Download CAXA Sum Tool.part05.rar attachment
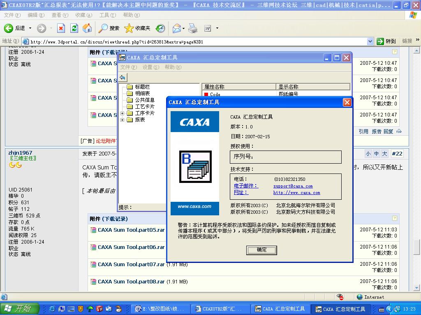Screen dimensions: 421x315 coord(131,230)
